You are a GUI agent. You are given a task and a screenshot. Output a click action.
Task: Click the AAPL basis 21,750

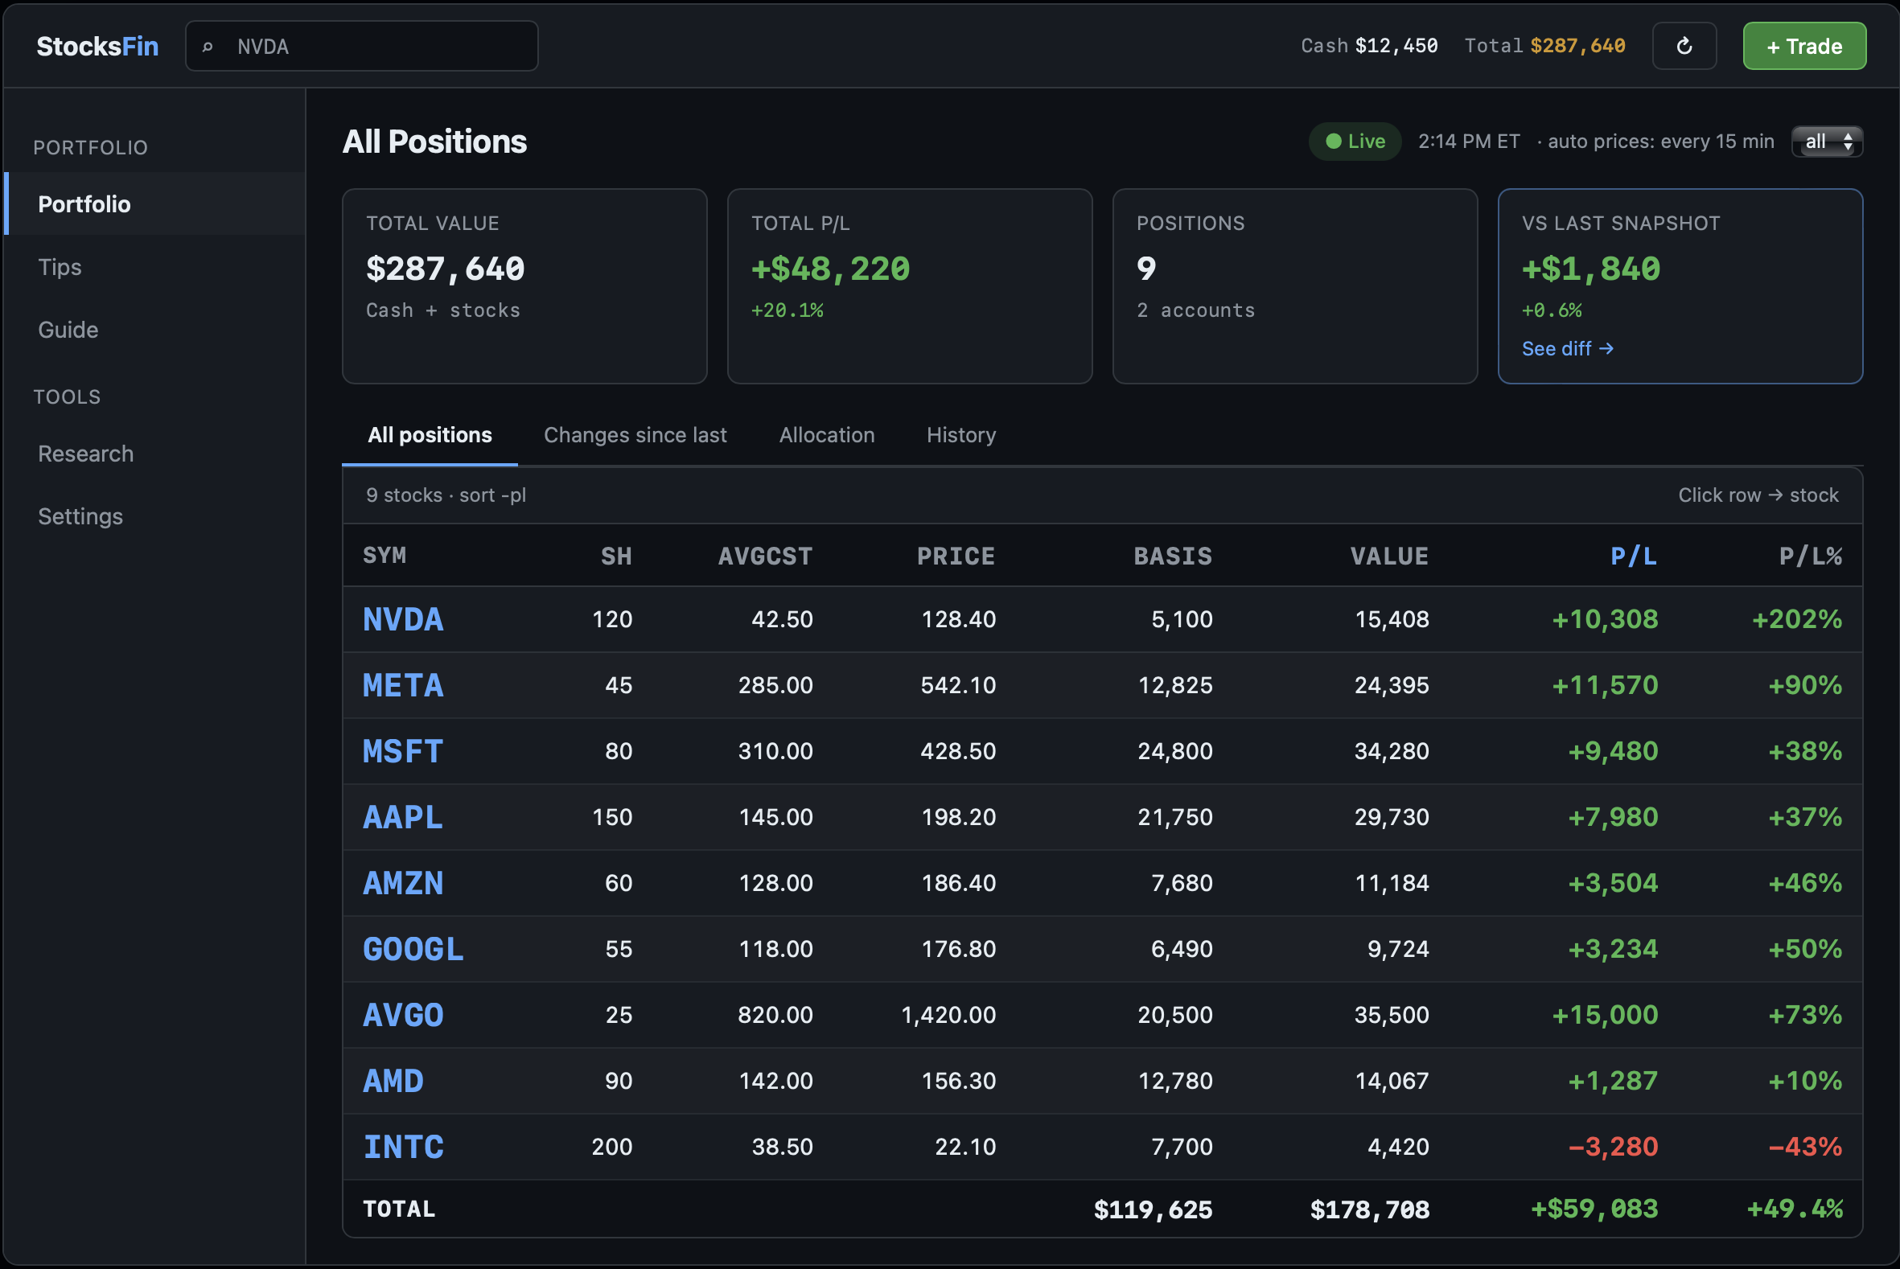1174,817
